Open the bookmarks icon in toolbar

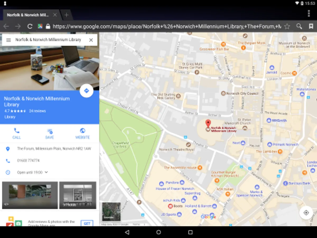click(x=311, y=26)
